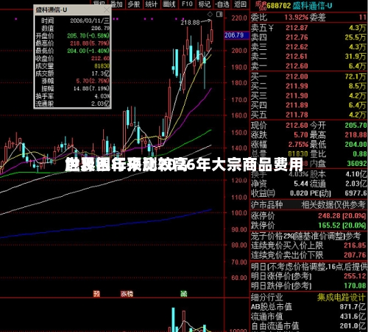Click PE(动) value 6977.6
Screen dimensions: 368x332
(355, 193)
